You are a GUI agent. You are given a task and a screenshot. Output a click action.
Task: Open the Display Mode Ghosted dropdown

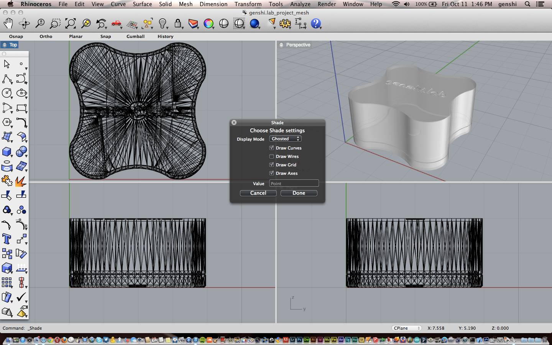[x=285, y=139]
